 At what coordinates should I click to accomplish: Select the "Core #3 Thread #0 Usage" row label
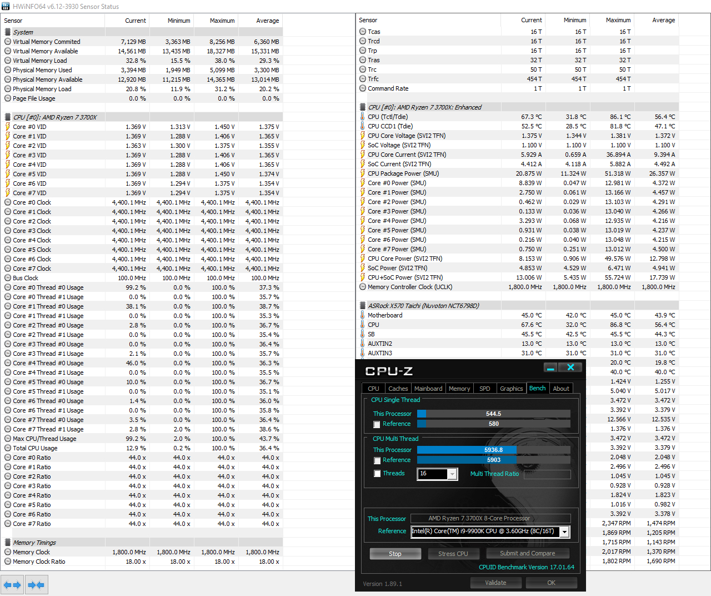click(x=48, y=344)
